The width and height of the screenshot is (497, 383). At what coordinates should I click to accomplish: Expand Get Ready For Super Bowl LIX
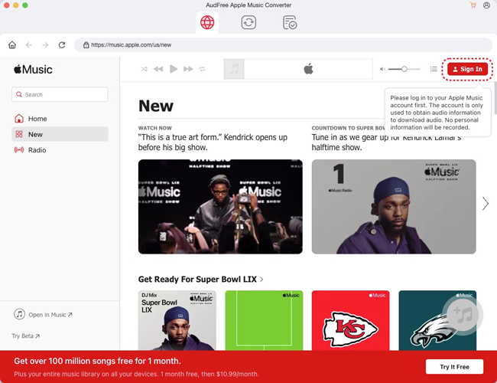coord(200,279)
